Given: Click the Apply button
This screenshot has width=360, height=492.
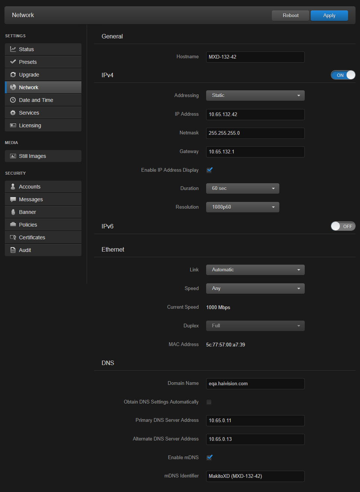Looking at the screenshot, I should [329, 15].
